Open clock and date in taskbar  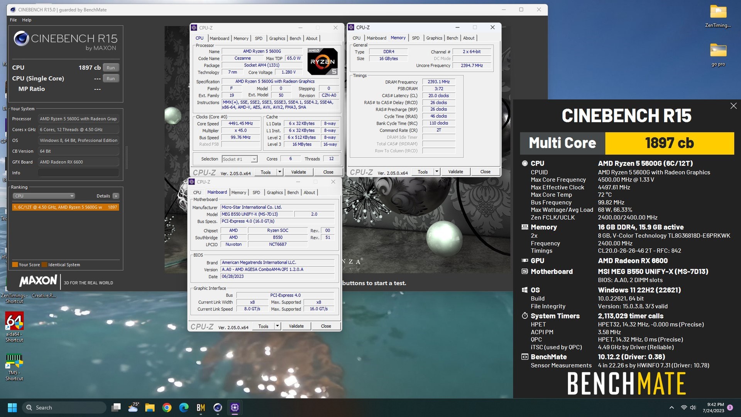pyautogui.click(x=713, y=407)
